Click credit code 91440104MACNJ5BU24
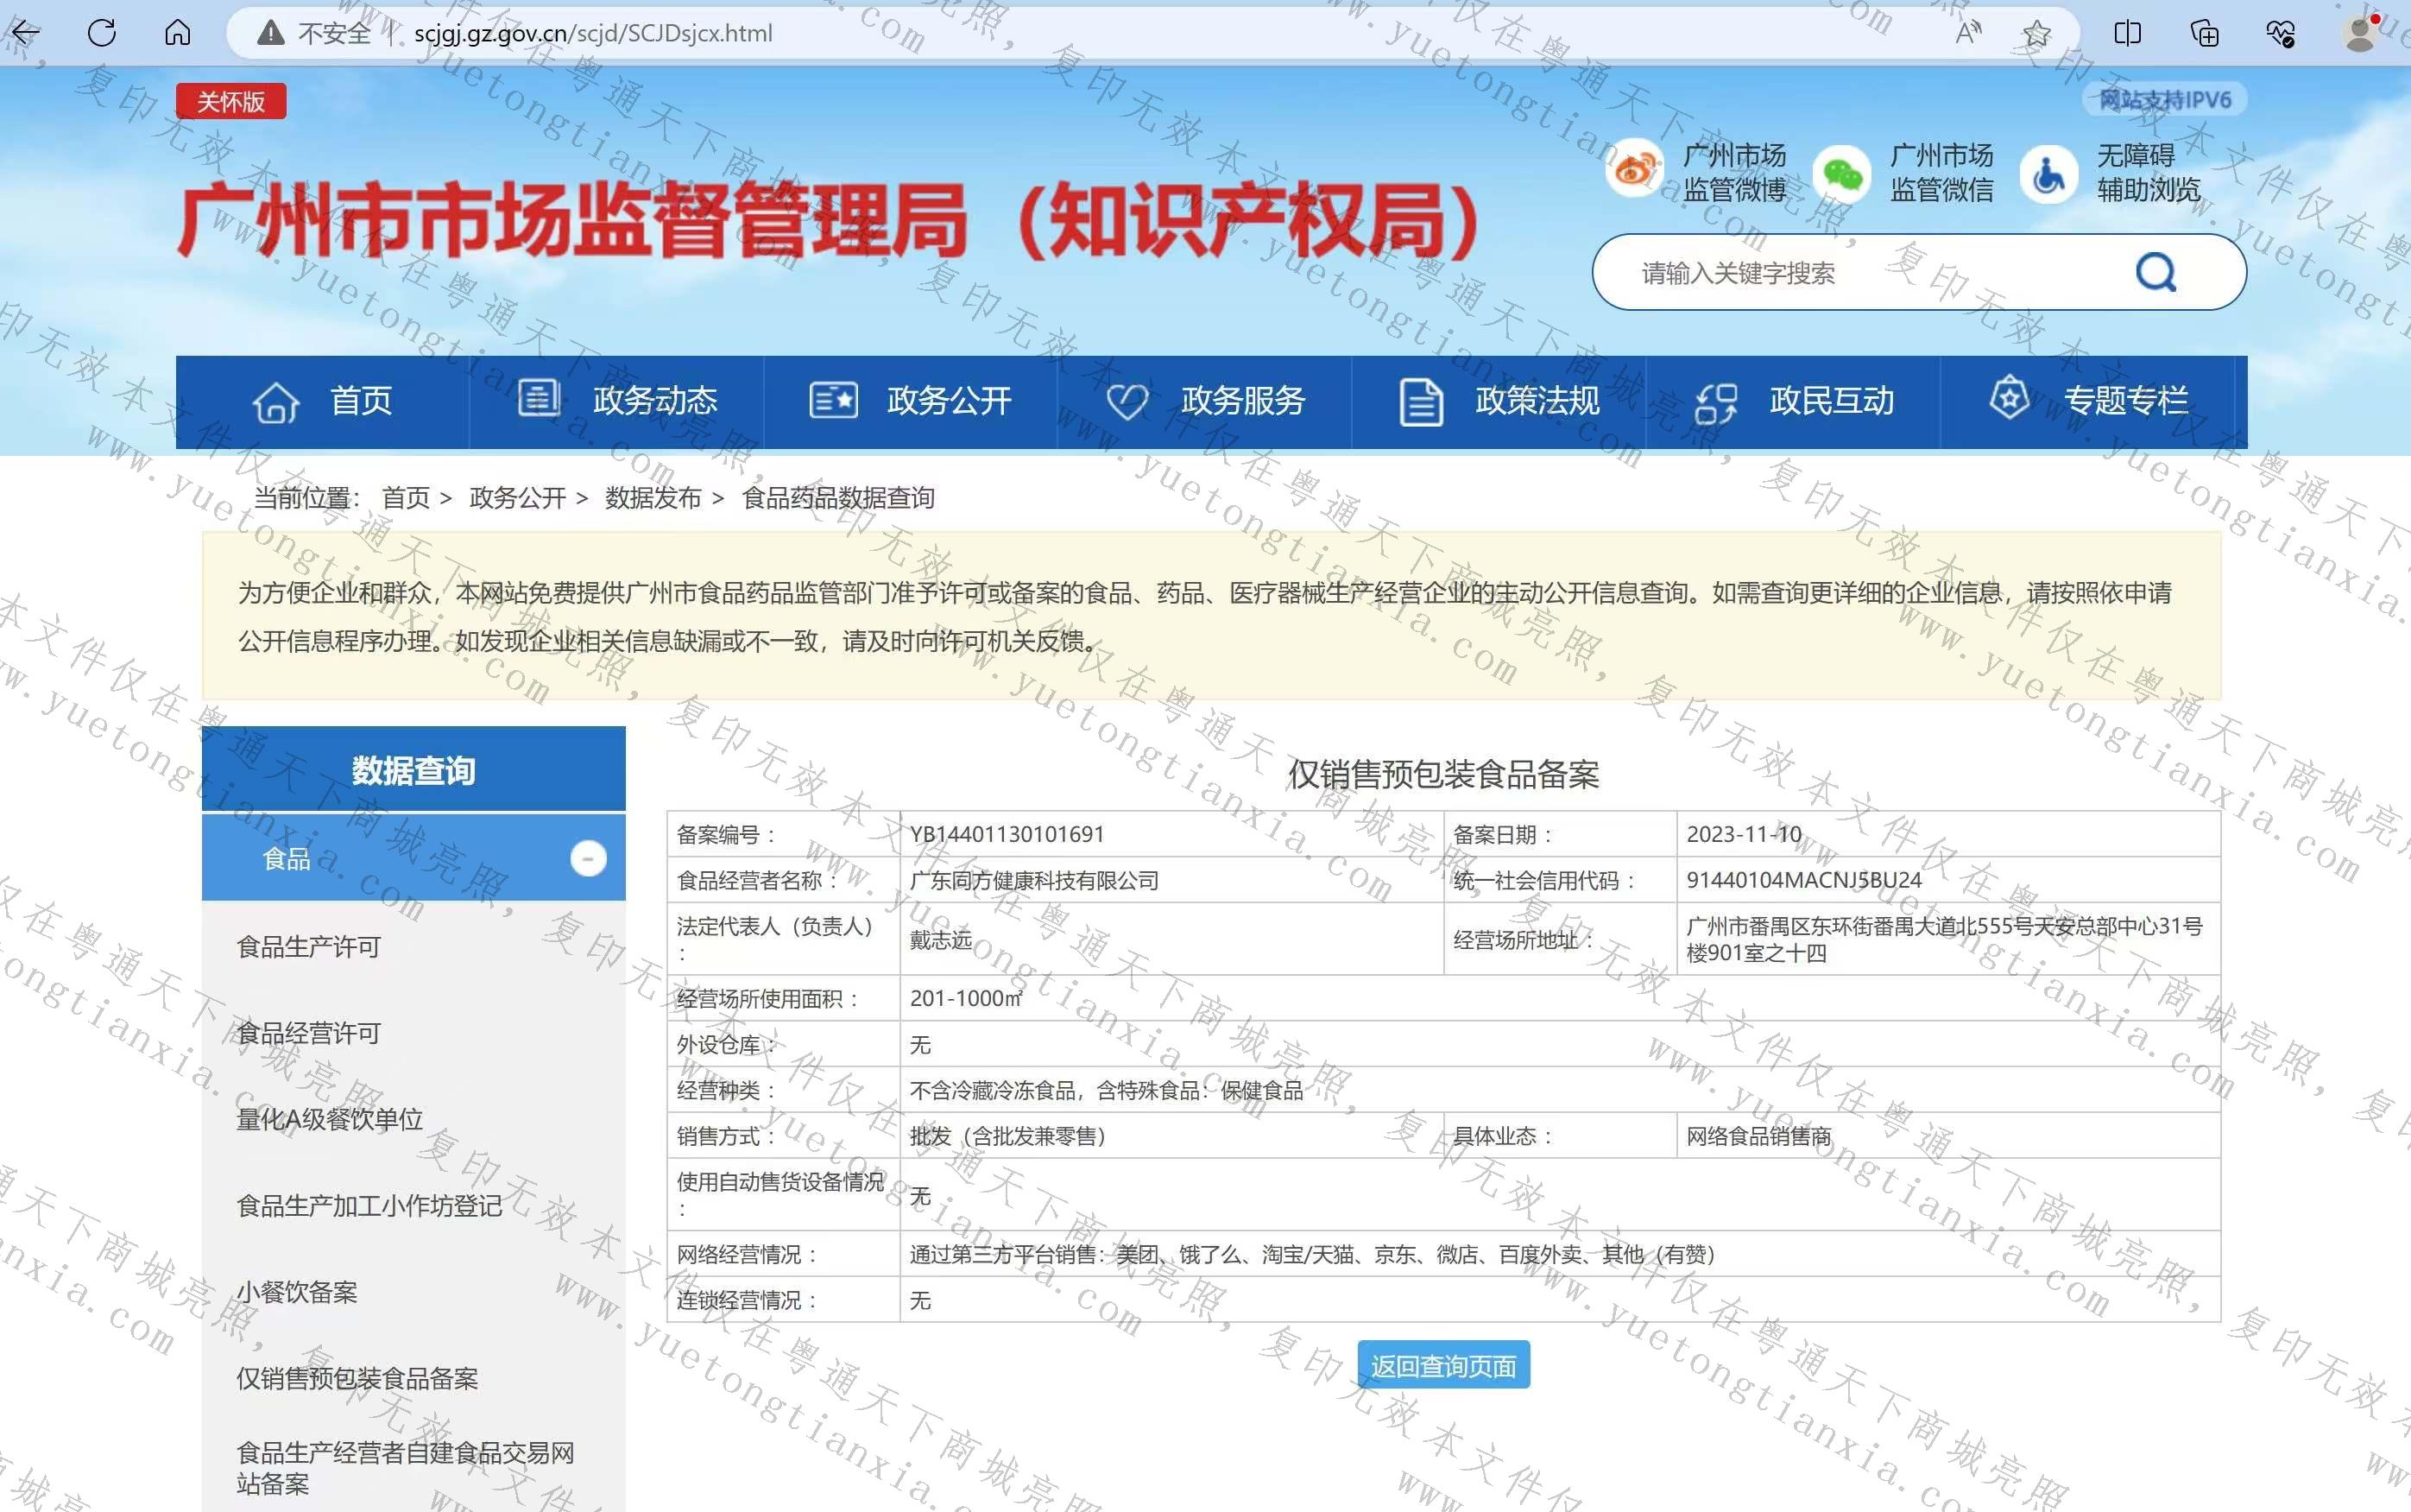Screen dimensions: 2411x1512 (1804, 880)
